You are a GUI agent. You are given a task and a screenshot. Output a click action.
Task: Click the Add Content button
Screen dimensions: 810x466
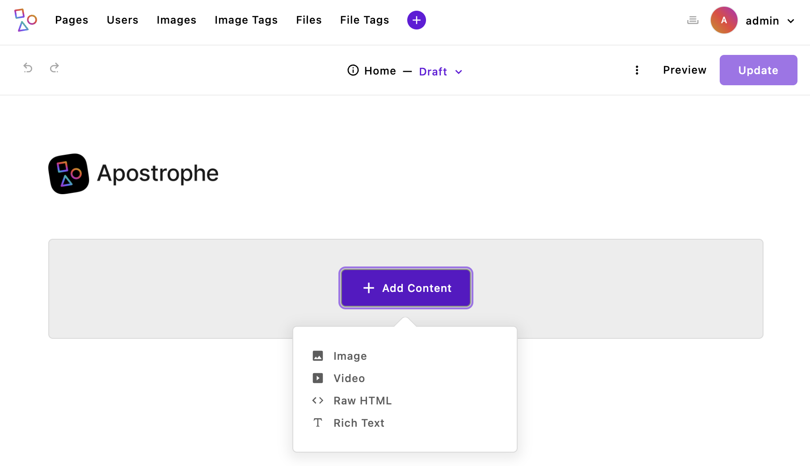[x=405, y=288]
